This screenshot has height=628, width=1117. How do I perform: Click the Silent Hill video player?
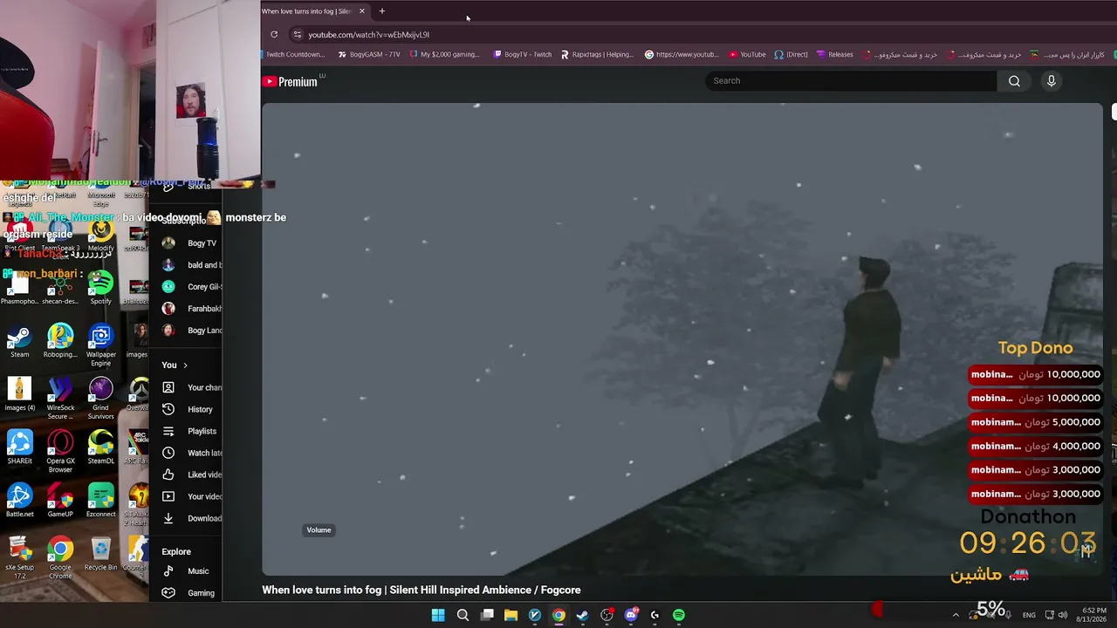(682, 339)
